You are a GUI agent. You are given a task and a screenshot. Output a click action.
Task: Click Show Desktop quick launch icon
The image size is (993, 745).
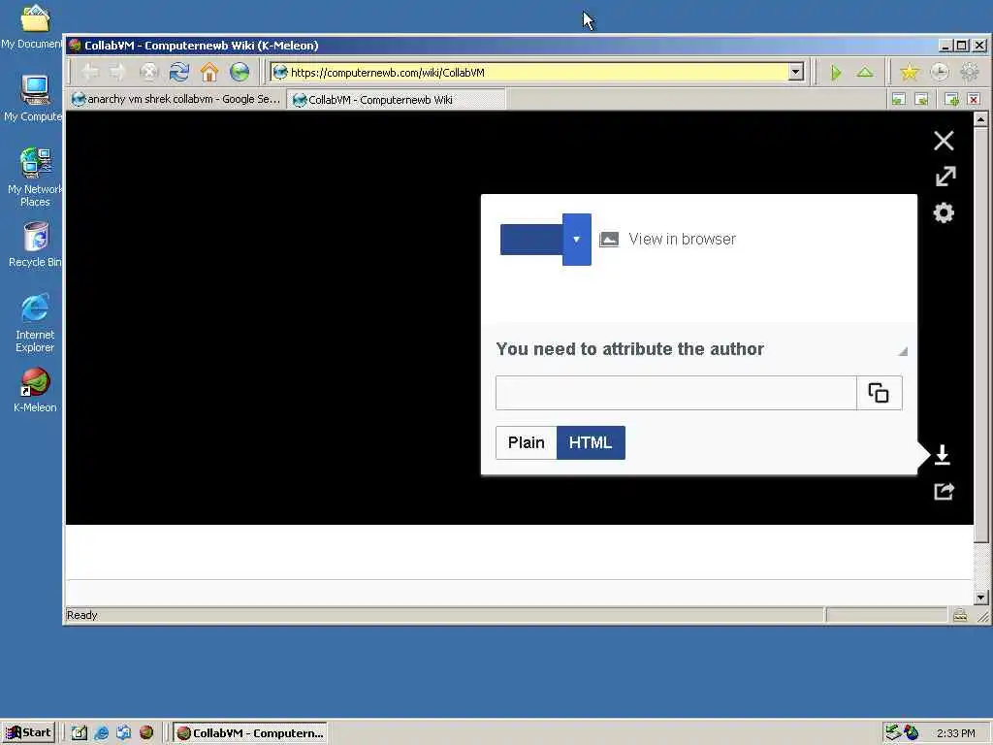79,733
